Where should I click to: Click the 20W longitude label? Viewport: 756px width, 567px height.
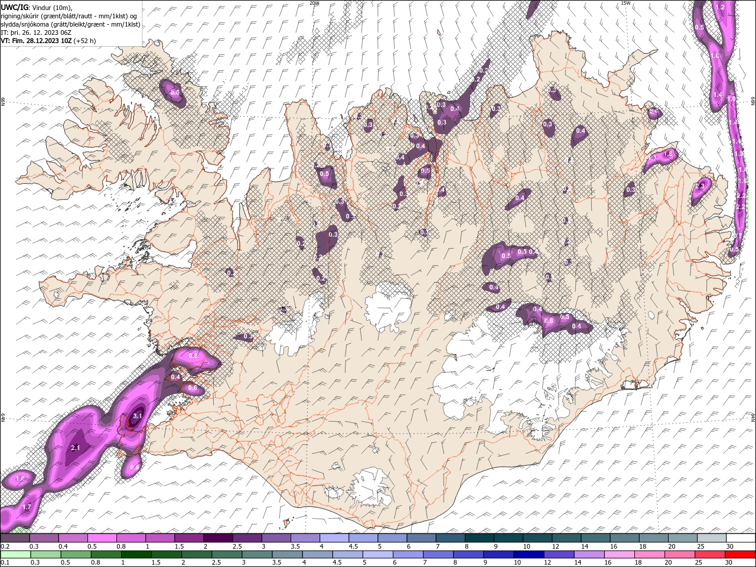click(314, 3)
